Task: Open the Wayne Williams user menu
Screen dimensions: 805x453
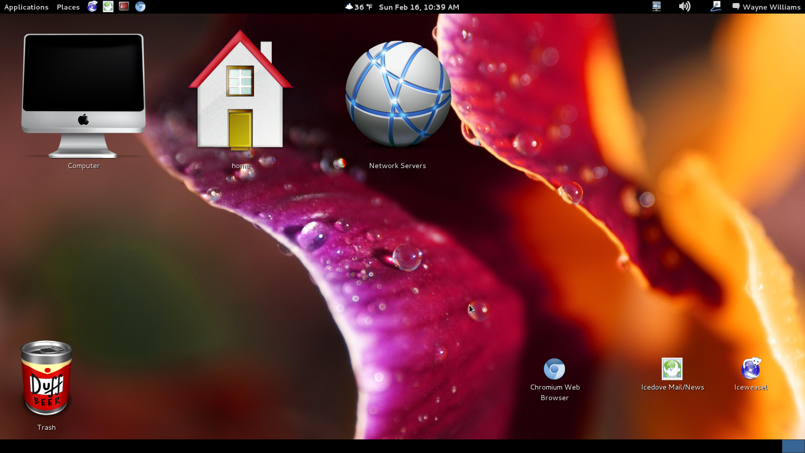Action: [x=771, y=7]
